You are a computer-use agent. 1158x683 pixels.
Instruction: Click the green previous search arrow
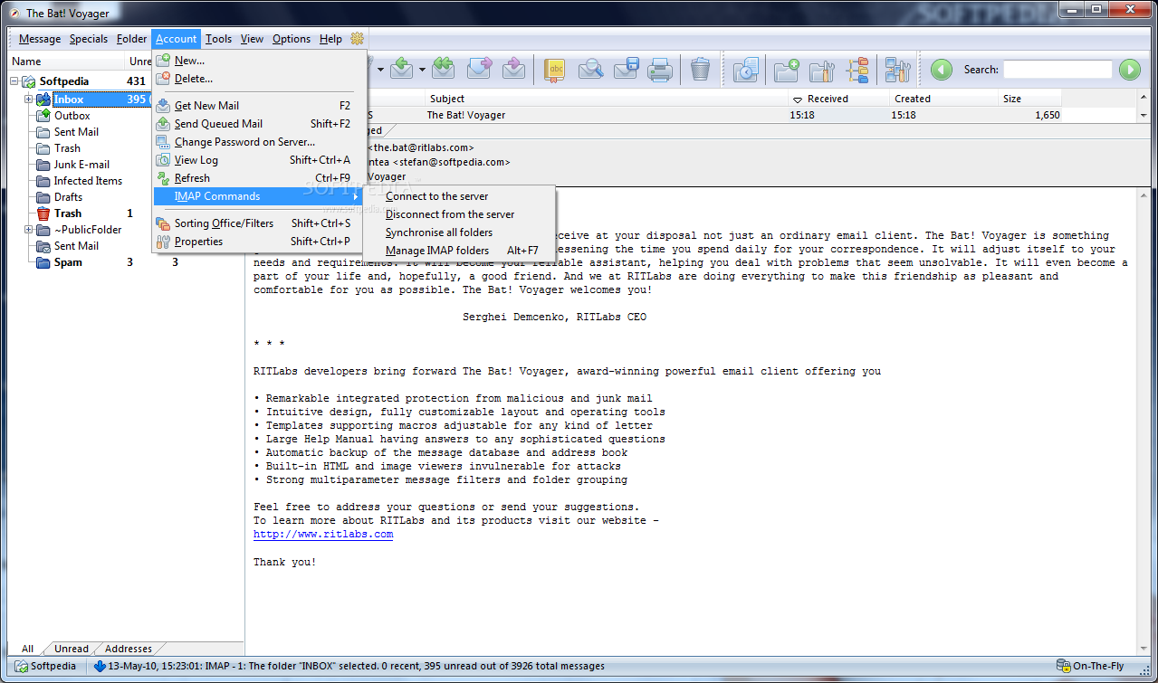pyautogui.click(x=942, y=69)
